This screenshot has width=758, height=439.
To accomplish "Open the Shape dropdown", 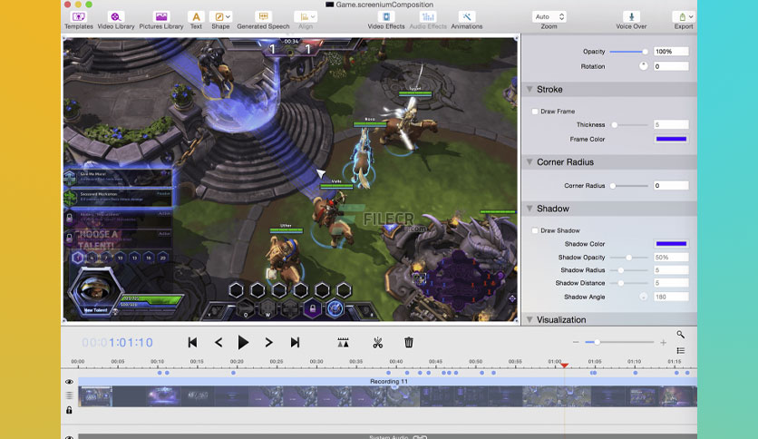I will point(220,20).
